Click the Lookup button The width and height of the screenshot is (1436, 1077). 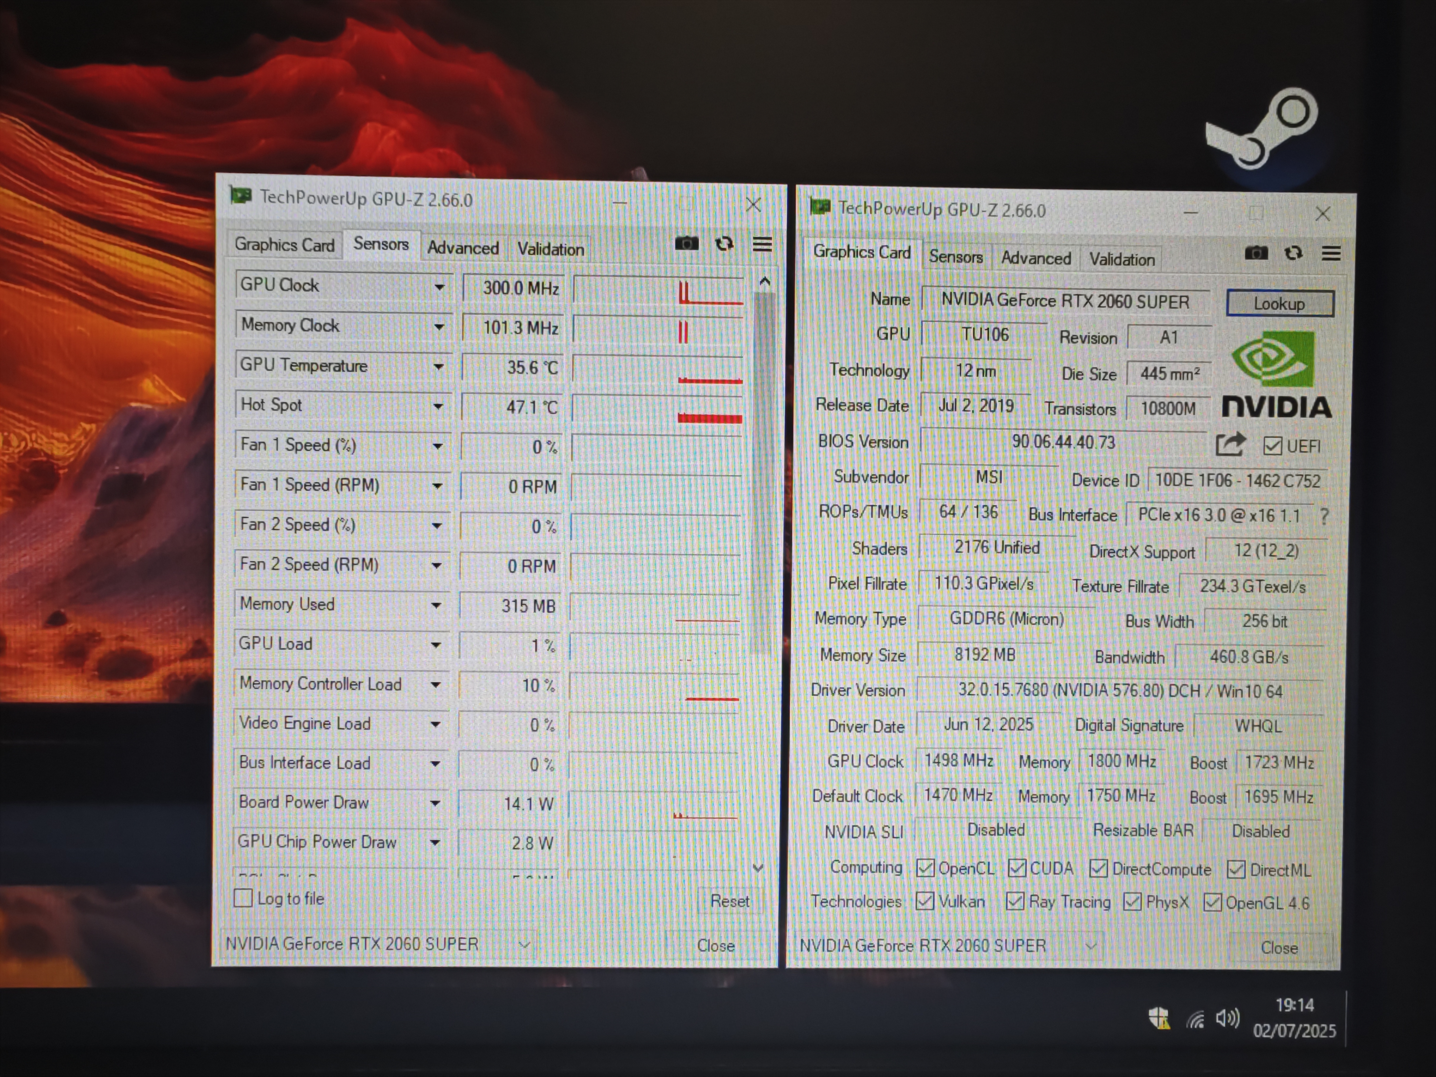(x=1279, y=304)
